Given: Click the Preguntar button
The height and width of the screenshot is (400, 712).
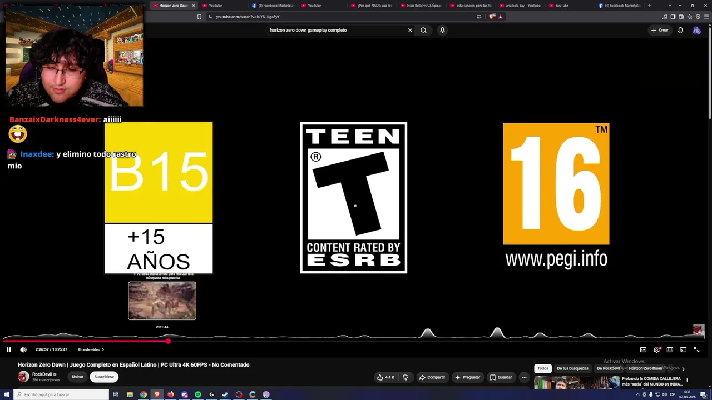Looking at the screenshot, I should click(x=467, y=377).
